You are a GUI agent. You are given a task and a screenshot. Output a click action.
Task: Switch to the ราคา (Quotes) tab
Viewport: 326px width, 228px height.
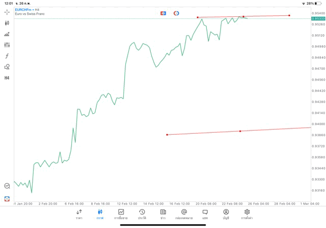click(x=79, y=214)
